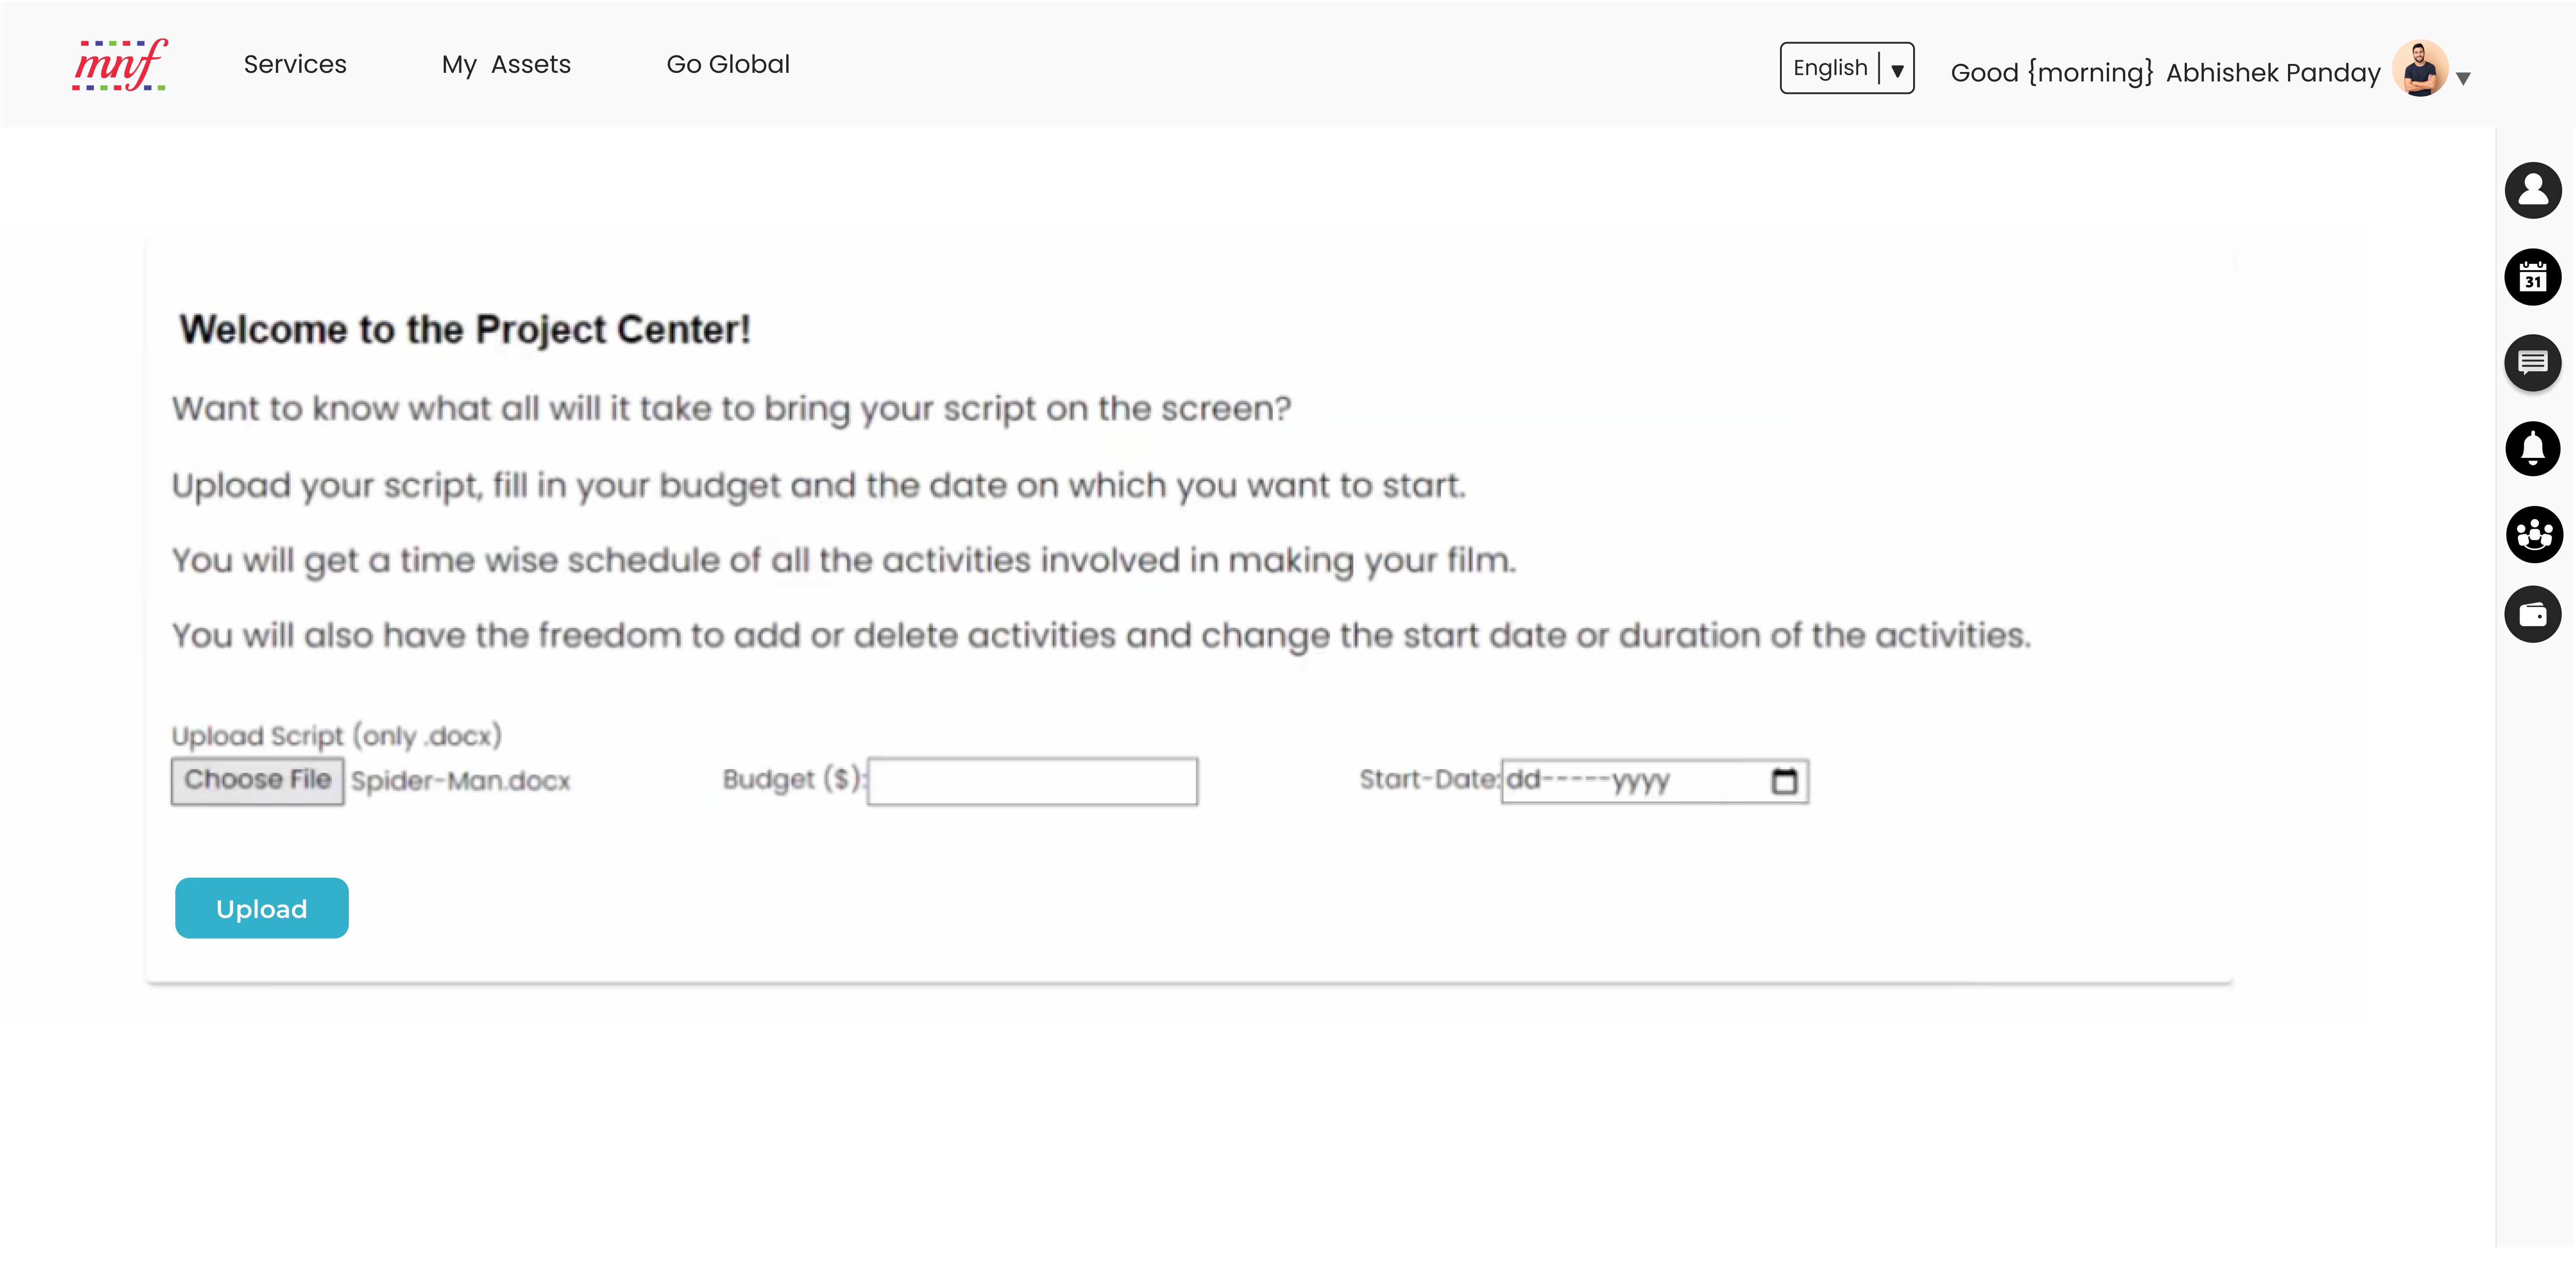Open the calendar icon in sidebar
The image size is (2576, 1283).
[x=2532, y=277]
